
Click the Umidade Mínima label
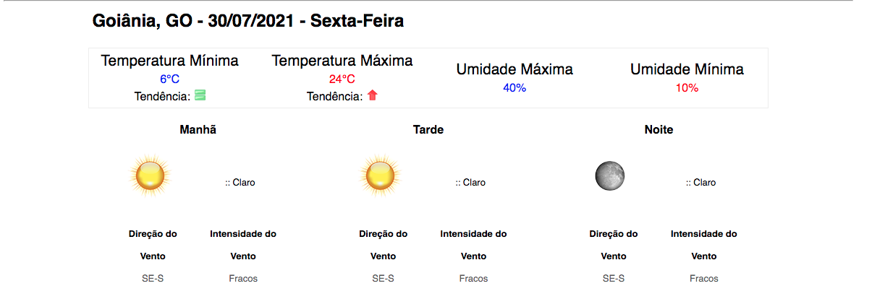(x=687, y=69)
